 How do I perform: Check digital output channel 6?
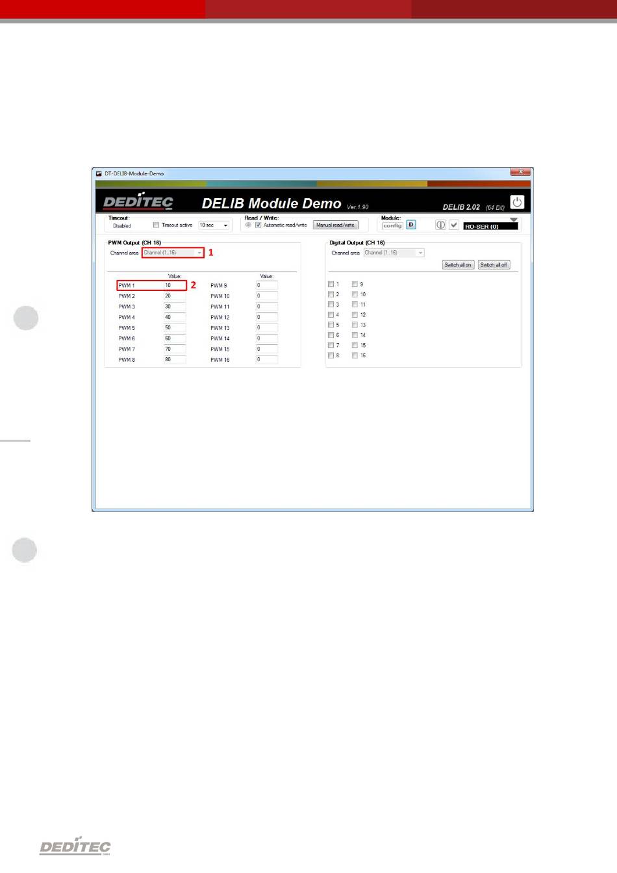coord(331,335)
